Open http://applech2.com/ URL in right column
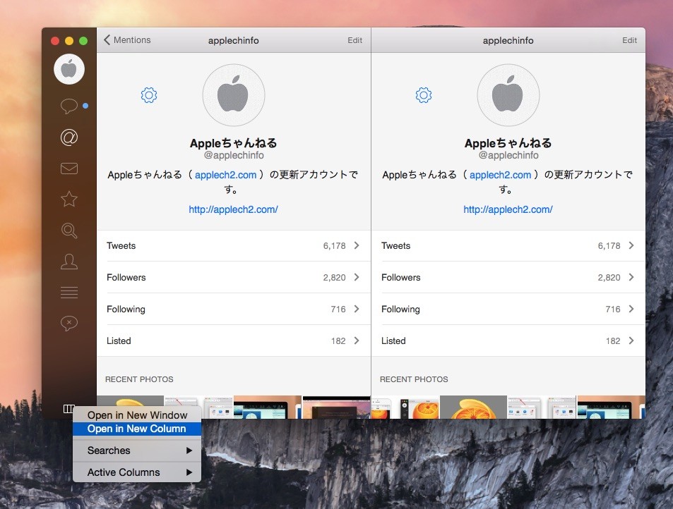This screenshot has height=509, width=673. (x=508, y=209)
